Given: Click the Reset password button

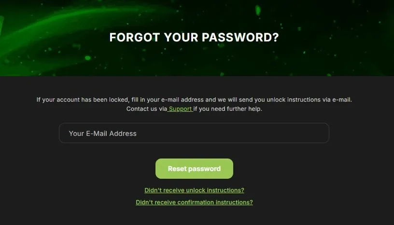Looking at the screenshot, I should click(x=194, y=169).
